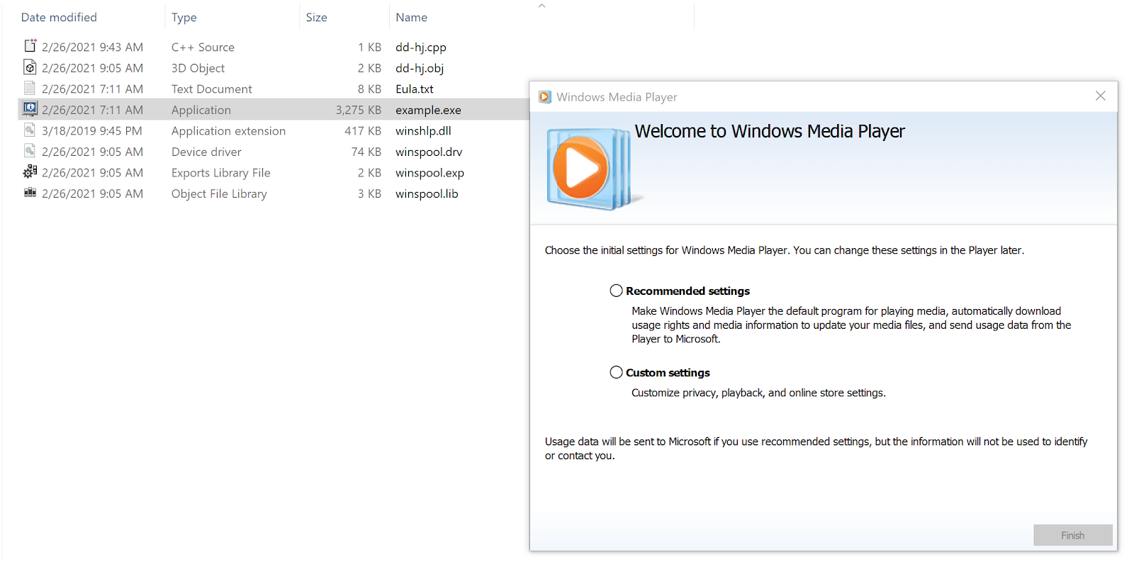Click the winspool.lib library icon

[x=30, y=192]
